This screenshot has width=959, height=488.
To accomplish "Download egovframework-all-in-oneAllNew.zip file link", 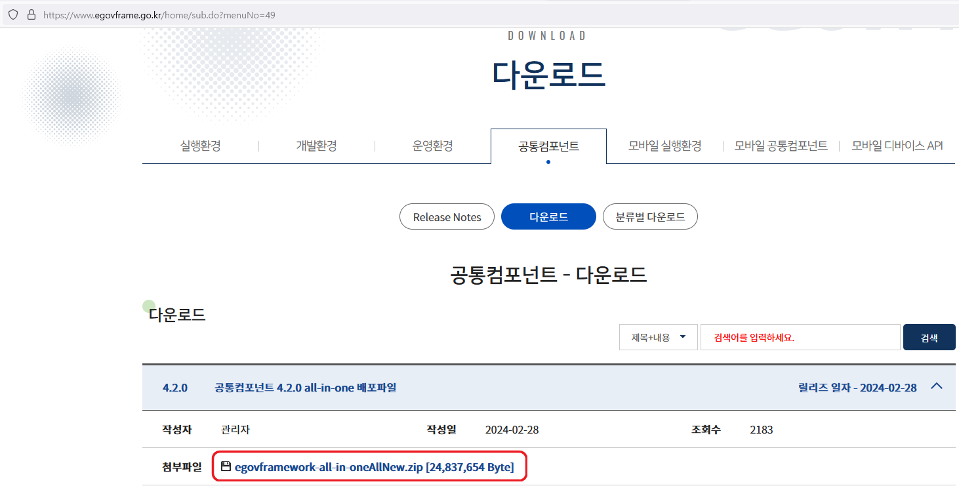I will [374, 467].
